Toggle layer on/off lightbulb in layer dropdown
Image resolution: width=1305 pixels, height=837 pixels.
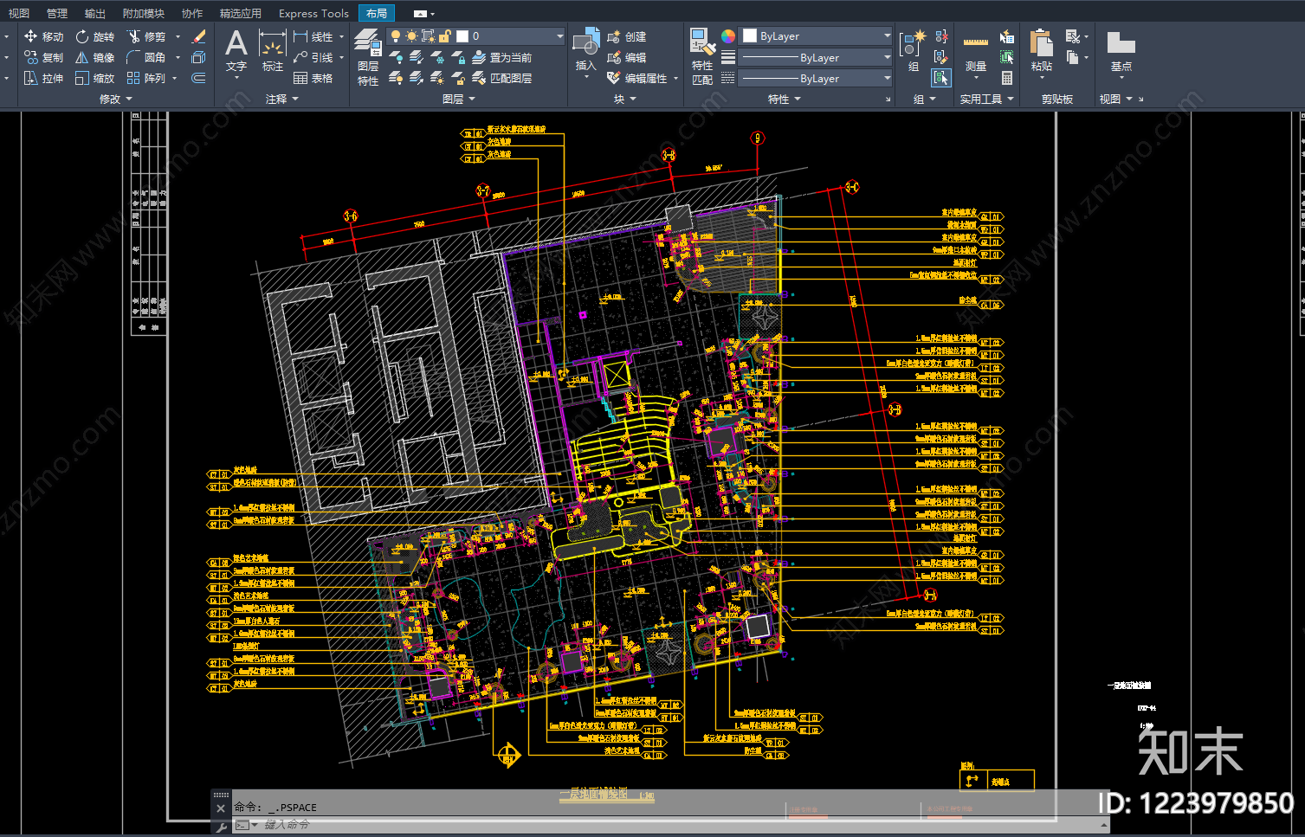pyautogui.click(x=395, y=36)
